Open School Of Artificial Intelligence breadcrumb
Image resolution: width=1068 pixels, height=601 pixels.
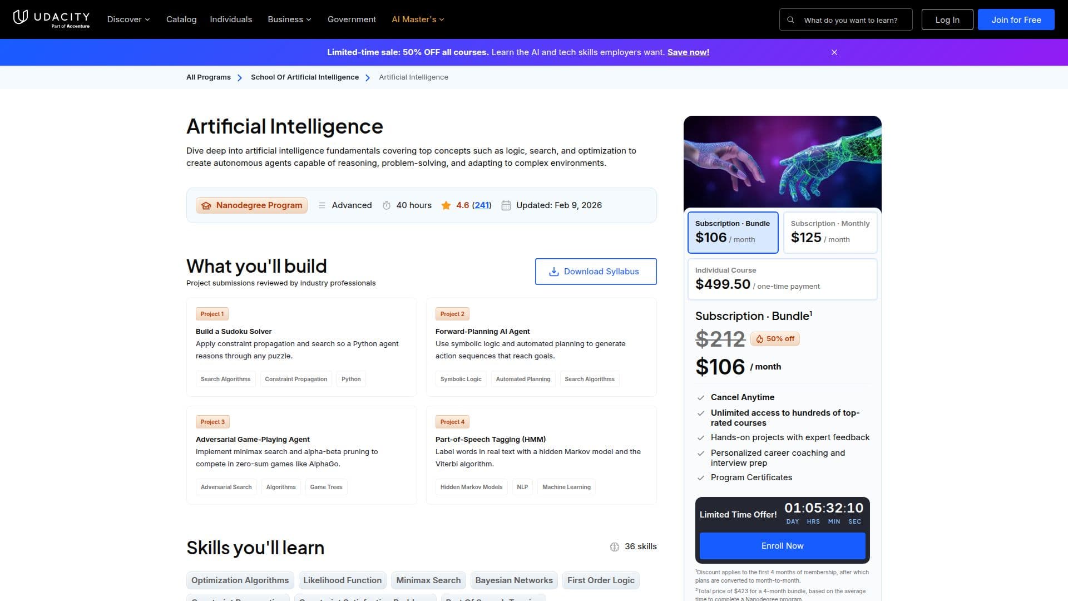pos(305,77)
